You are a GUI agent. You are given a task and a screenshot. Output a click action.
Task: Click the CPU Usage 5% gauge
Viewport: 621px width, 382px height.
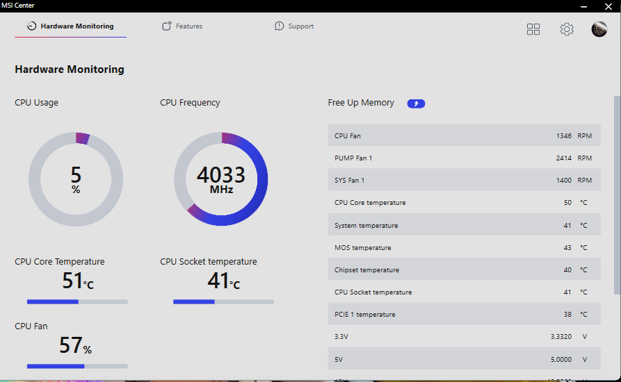point(76,179)
